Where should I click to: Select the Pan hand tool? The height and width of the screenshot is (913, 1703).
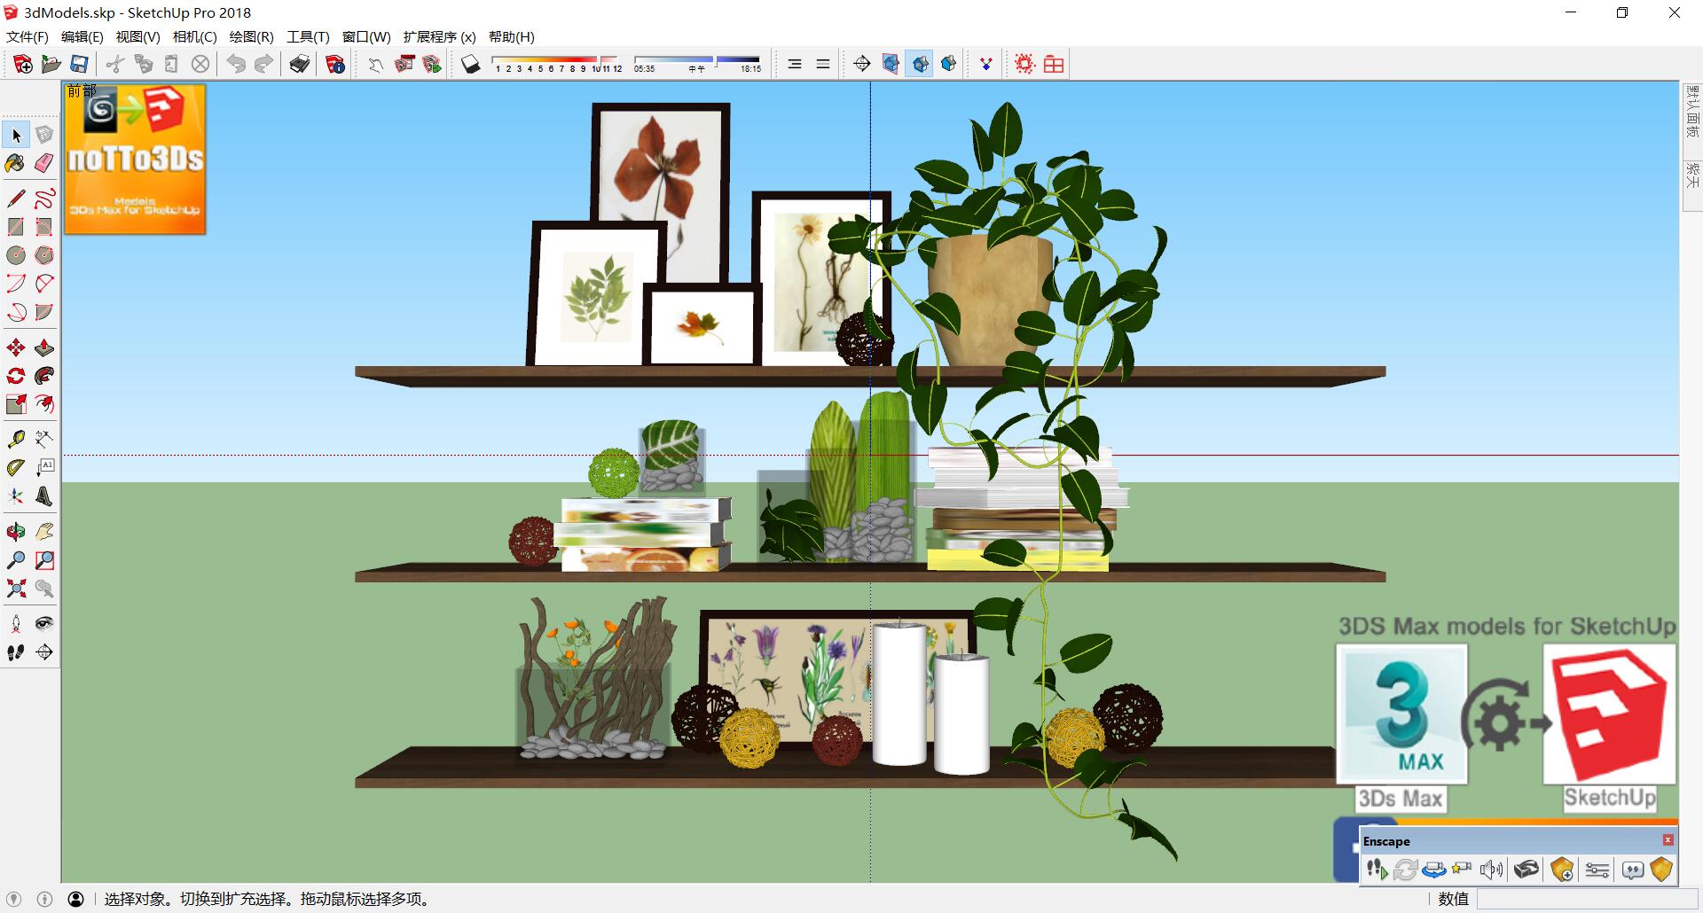[x=44, y=532]
